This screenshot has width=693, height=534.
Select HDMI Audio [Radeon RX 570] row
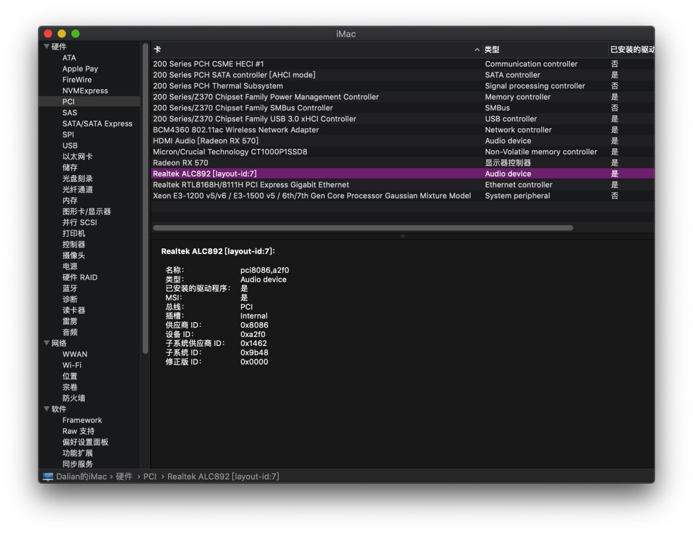click(402, 141)
